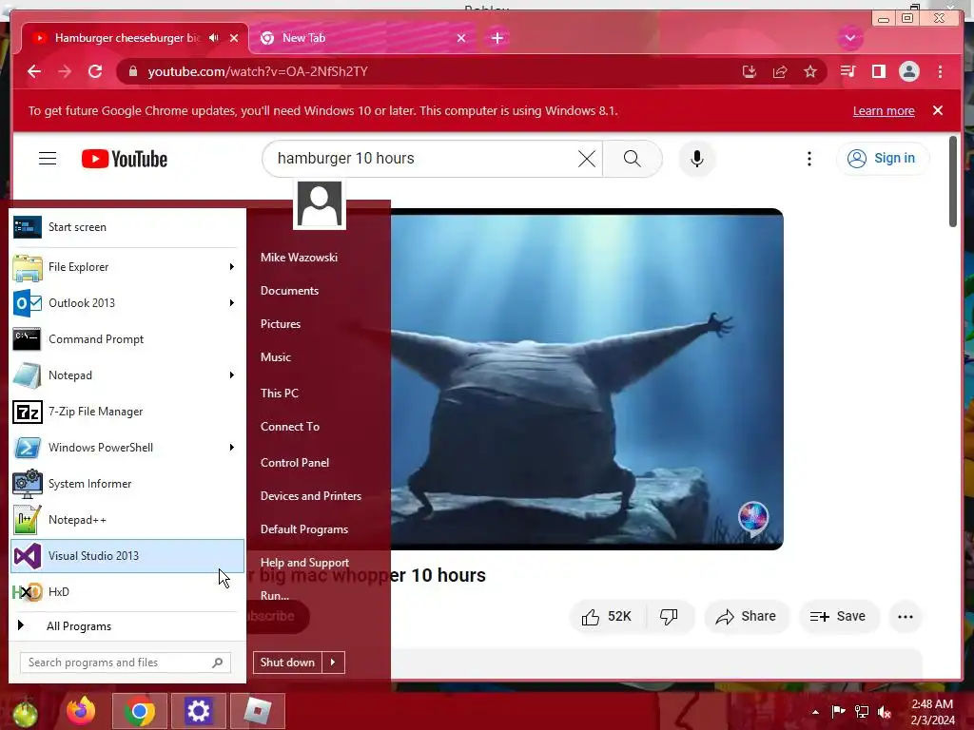Like the video (52K)
The height and width of the screenshot is (730, 974).
point(607,616)
